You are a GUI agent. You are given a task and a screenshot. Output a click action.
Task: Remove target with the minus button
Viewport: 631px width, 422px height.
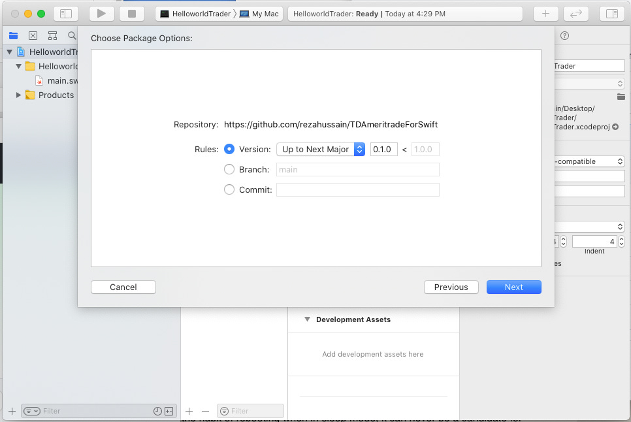[x=205, y=411]
